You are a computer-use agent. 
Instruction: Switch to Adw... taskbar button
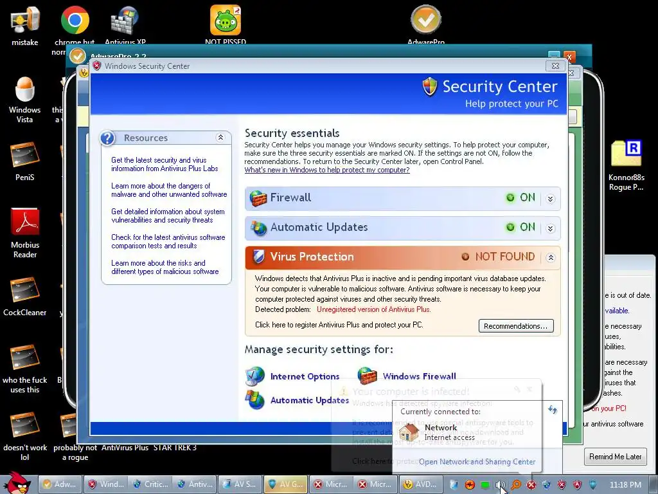point(60,484)
